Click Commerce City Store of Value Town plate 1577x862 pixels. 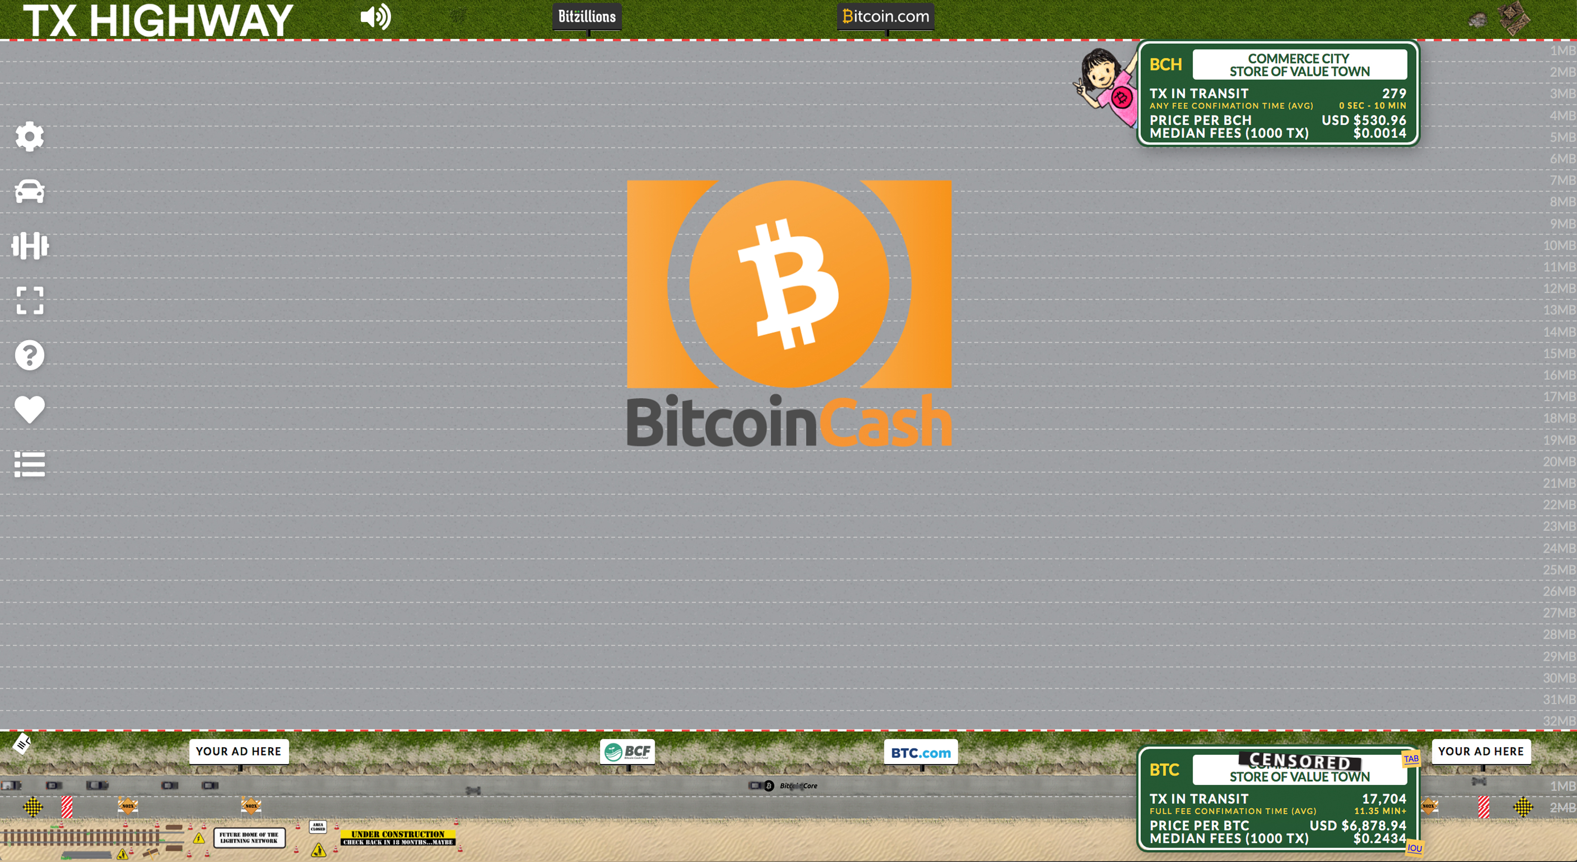(x=1299, y=65)
